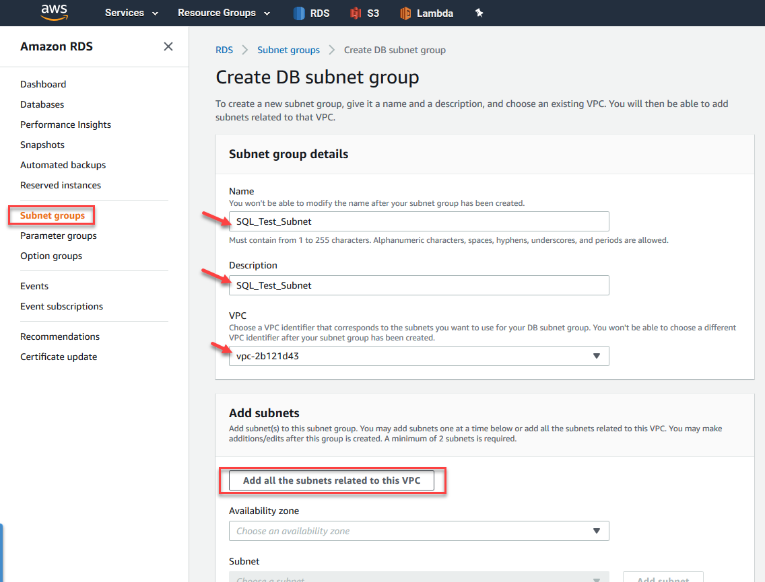Click the Subnet groups breadcrumb link
The image size is (765, 582).
[288, 50]
